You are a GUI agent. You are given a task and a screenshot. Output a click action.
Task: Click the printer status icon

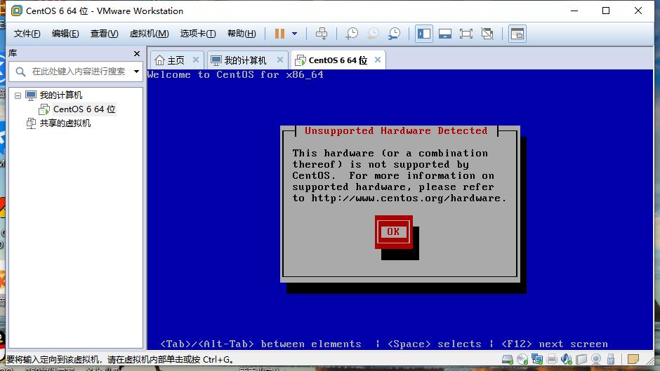[x=552, y=359]
